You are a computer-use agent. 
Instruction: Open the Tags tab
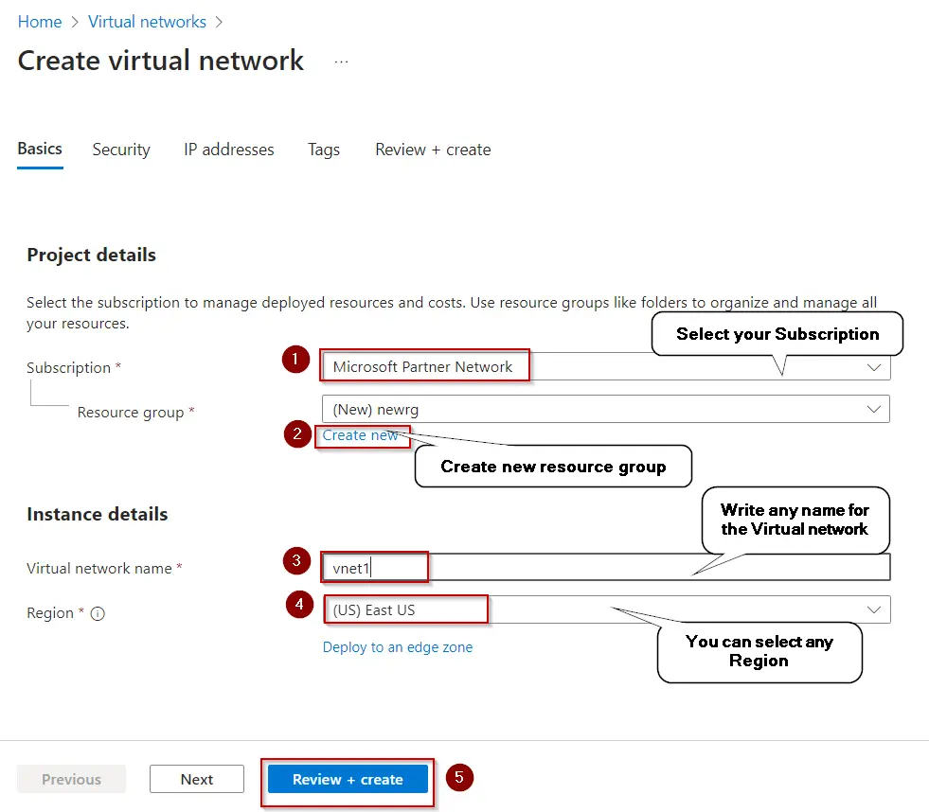324,150
